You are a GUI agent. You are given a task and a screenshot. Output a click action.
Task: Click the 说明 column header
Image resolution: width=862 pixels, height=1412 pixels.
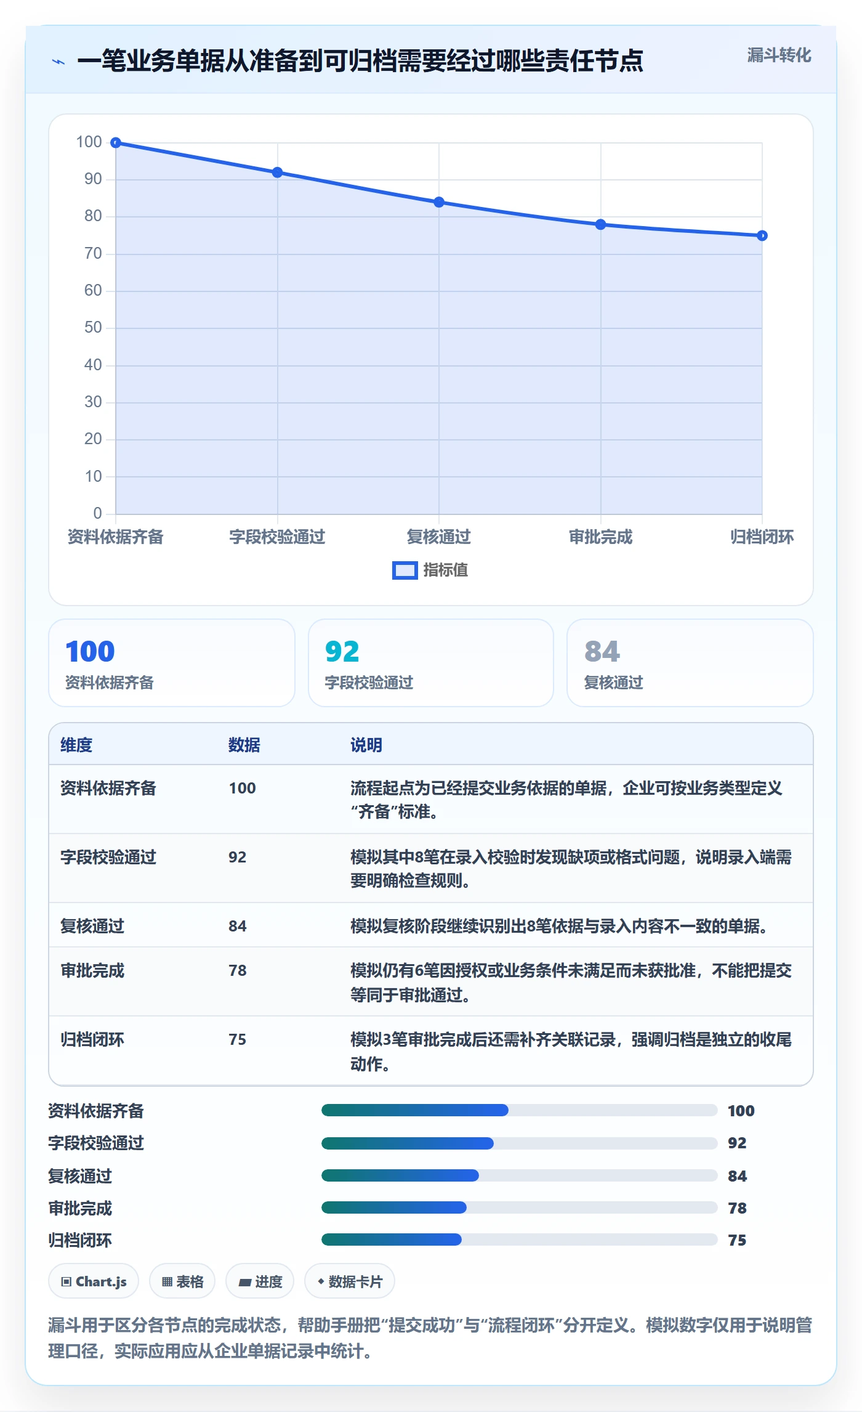click(x=366, y=745)
